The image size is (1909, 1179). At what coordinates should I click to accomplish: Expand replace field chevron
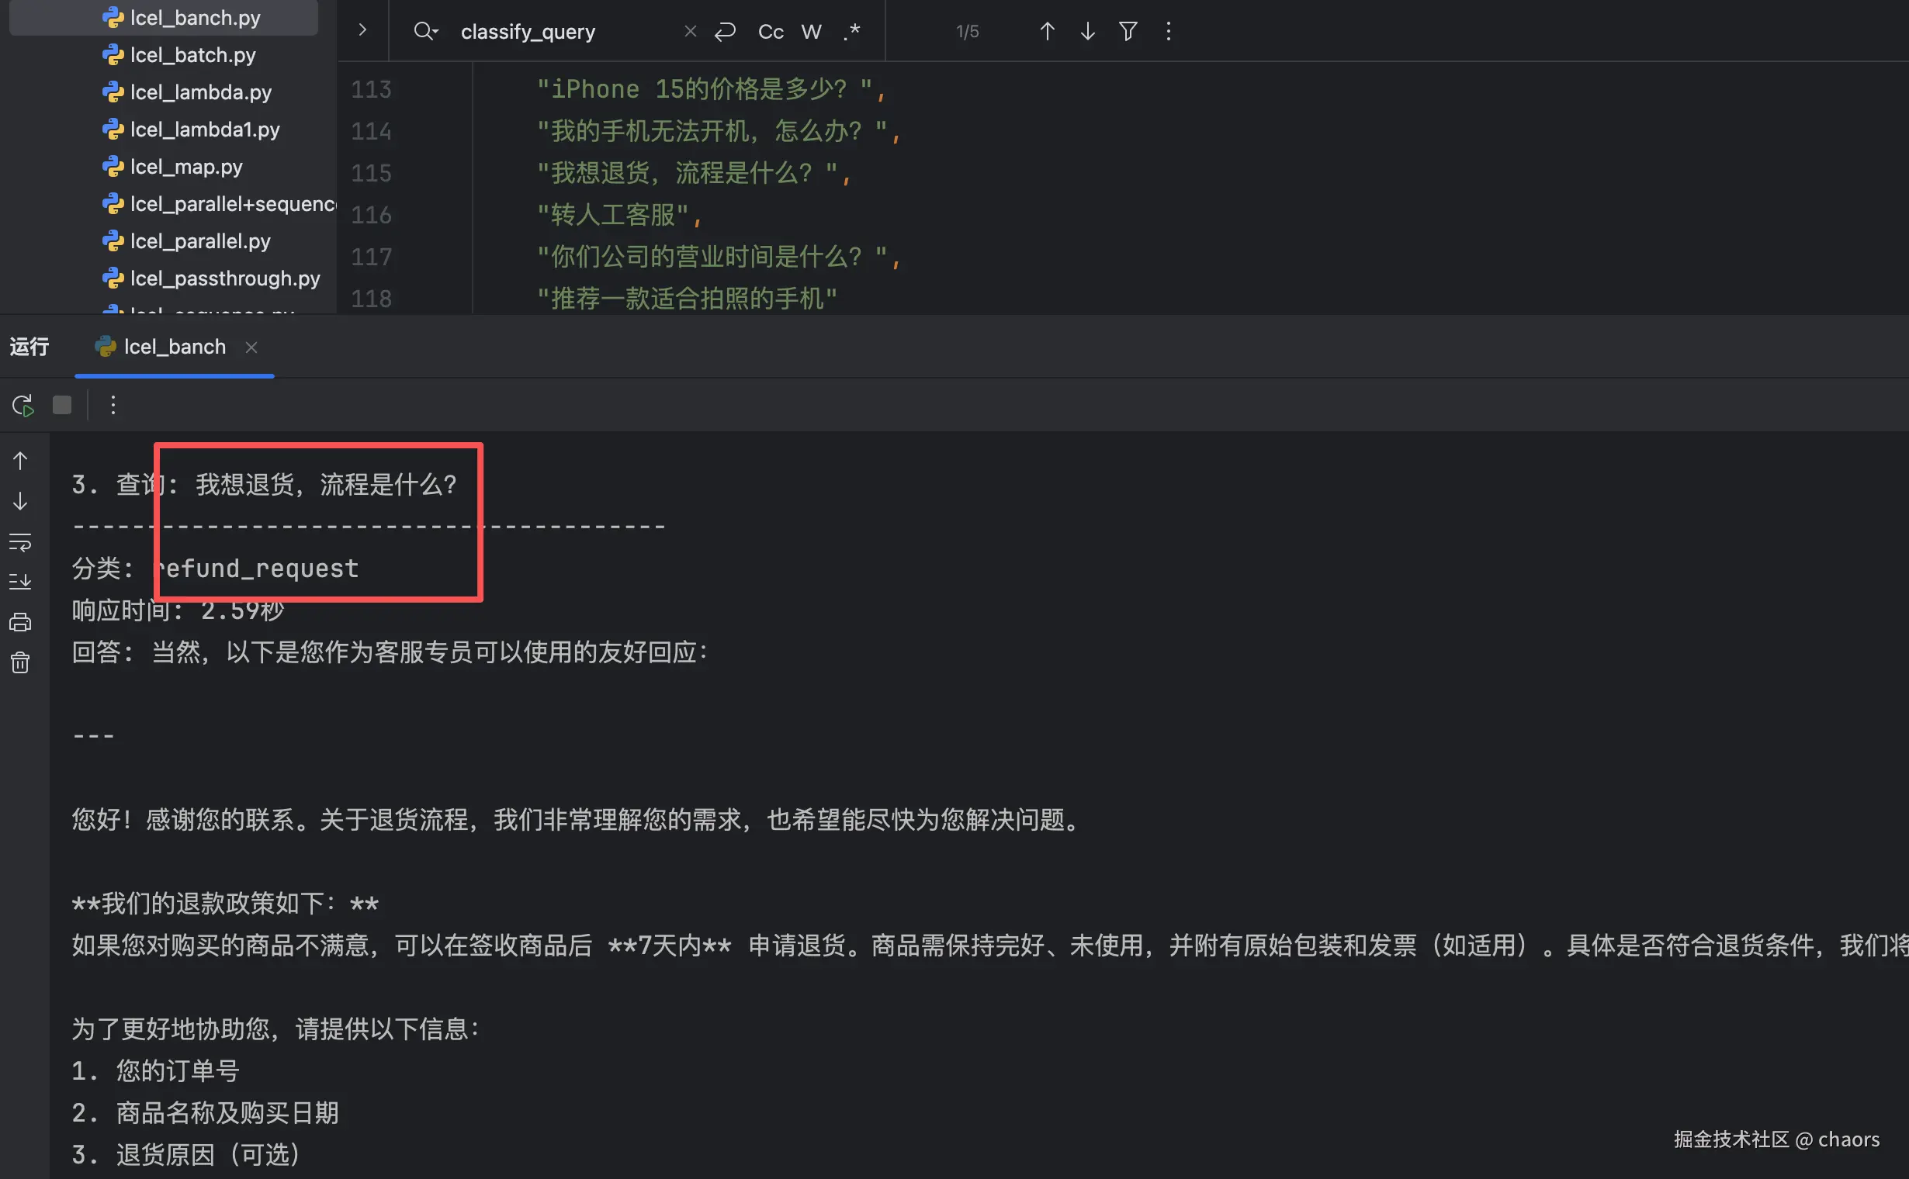pyautogui.click(x=362, y=30)
